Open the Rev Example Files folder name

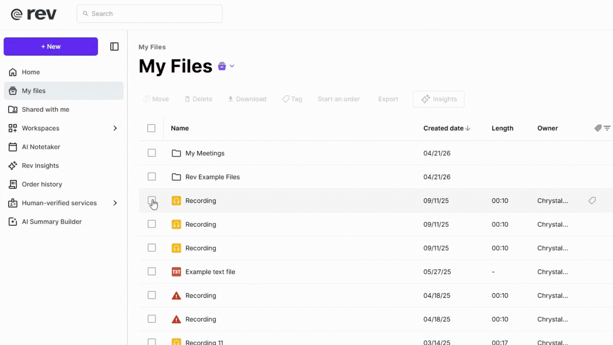pyautogui.click(x=213, y=177)
